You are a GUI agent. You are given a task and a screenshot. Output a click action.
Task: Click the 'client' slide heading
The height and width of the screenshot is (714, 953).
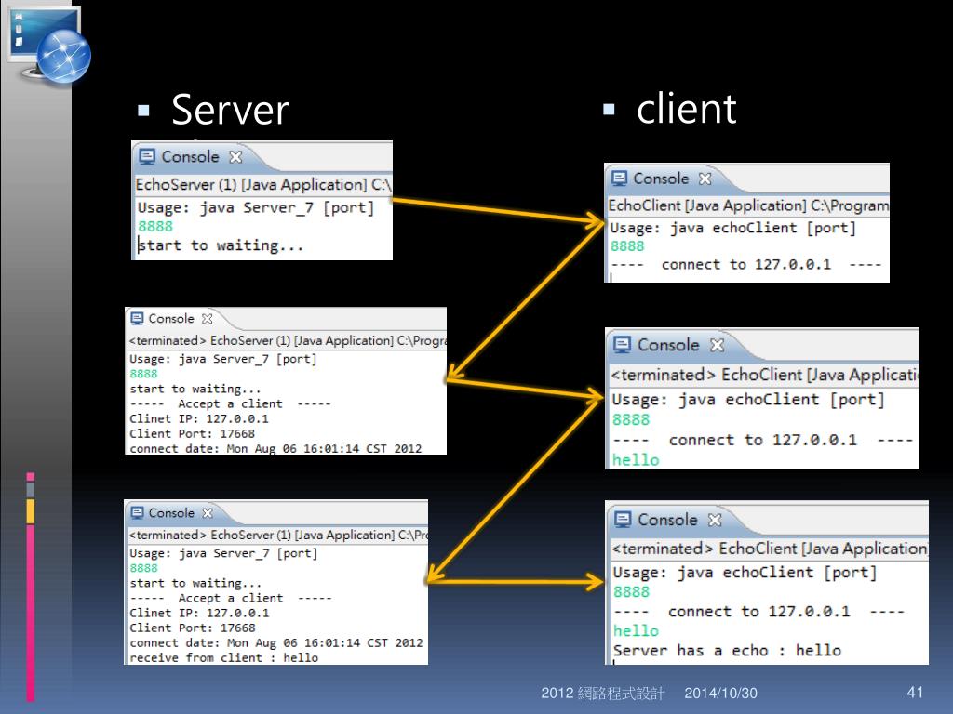coord(687,109)
